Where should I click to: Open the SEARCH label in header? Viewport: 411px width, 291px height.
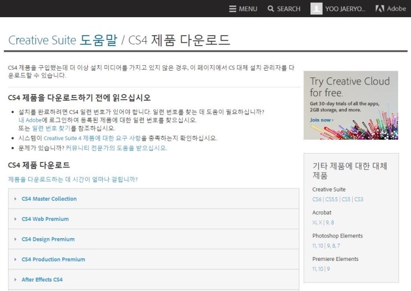point(289,9)
